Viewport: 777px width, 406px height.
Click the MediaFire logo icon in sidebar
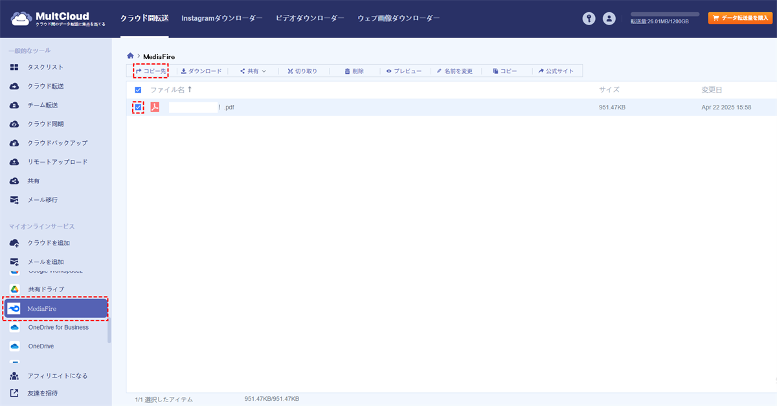point(14,309)
